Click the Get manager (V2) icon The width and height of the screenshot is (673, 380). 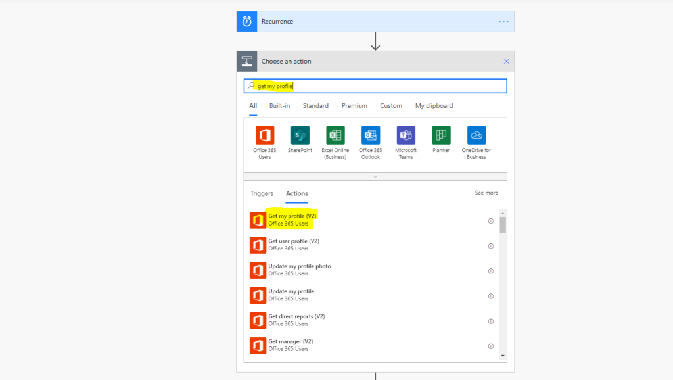[258, 345]
